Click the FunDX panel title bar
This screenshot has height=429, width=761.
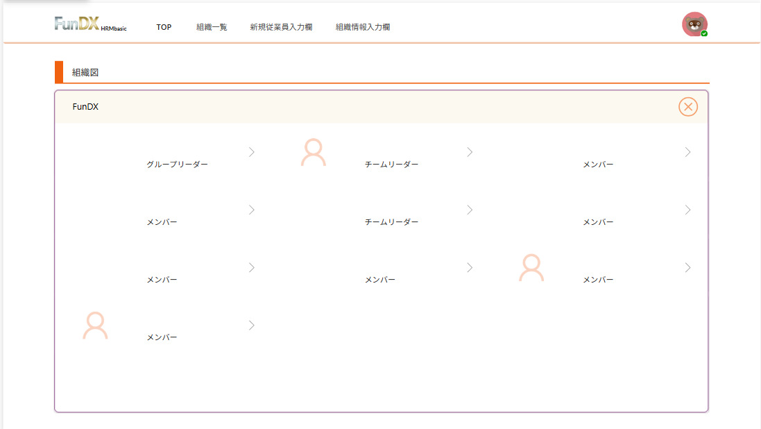point(347,107)
